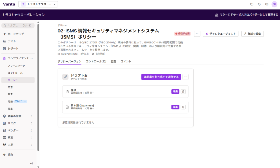Go to 設定 in sidebar
This screenshot has height=168, width=280.
click(x=10, y=109)
